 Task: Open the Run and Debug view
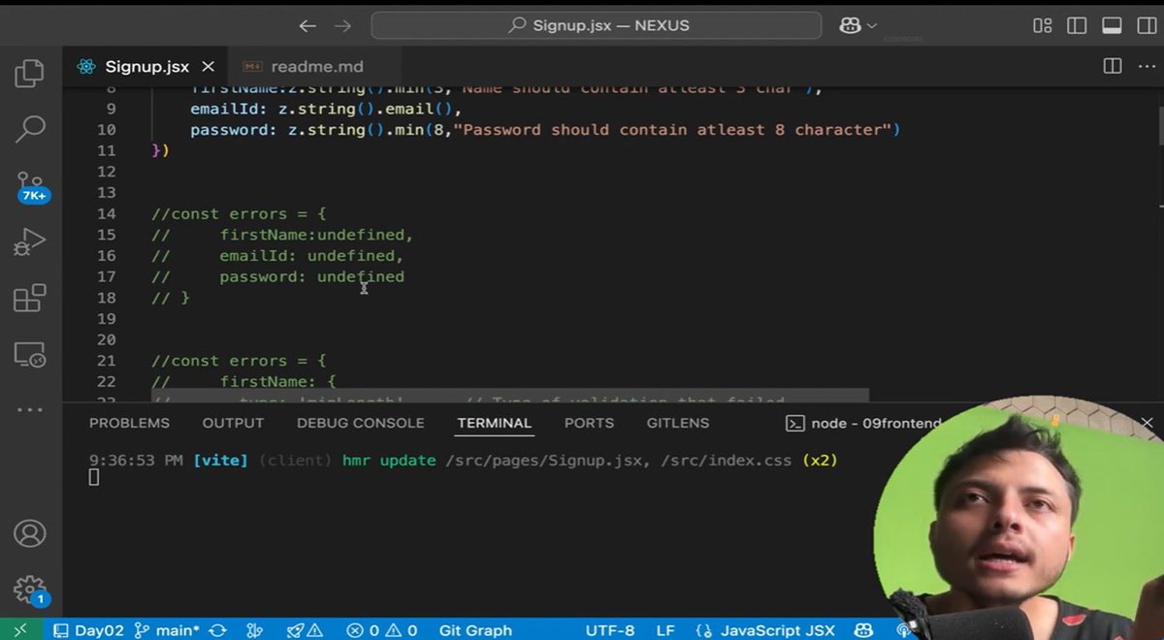(30, 241)
